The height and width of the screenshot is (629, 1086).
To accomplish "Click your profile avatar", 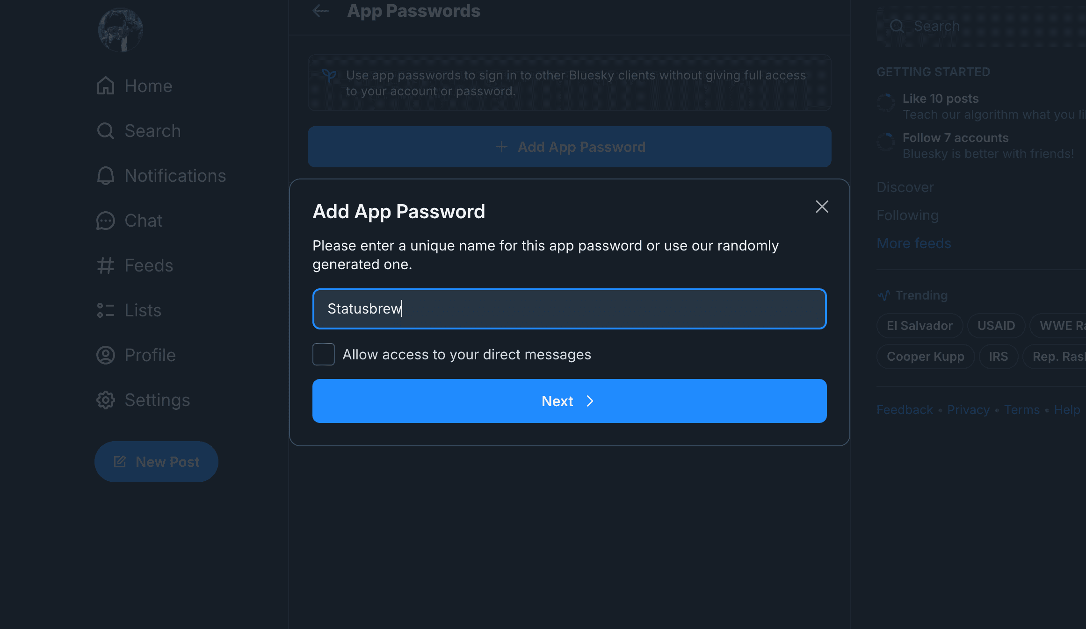I will pos(120,29).
